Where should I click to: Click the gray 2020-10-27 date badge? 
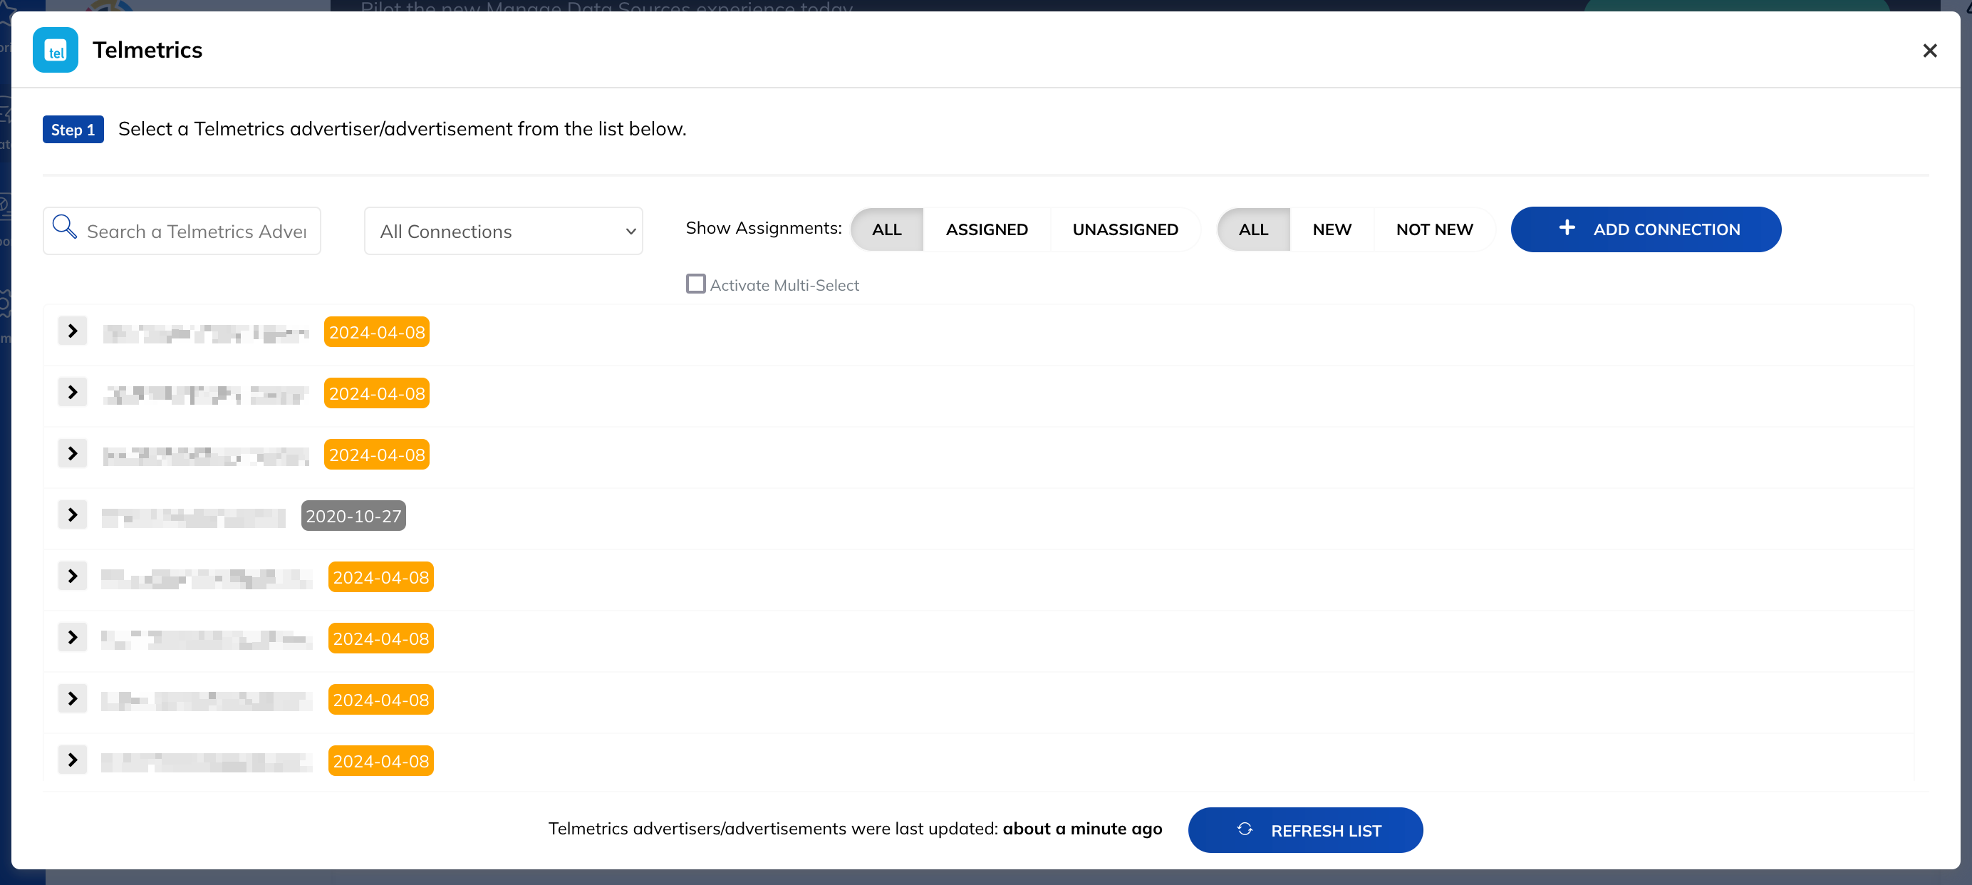[353, 516]
